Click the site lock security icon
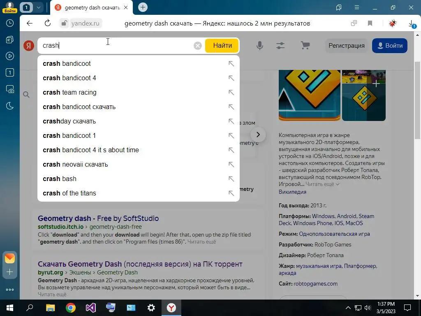The image size is (421, 316). [64, 23]
